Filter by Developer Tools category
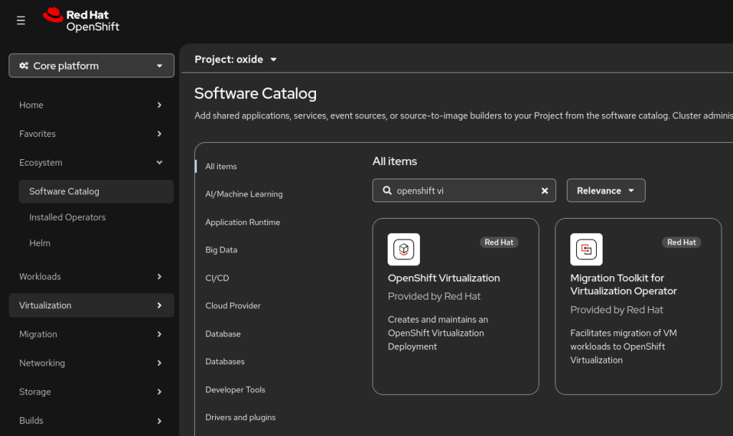733x436 pixels. tap(235, 389)
